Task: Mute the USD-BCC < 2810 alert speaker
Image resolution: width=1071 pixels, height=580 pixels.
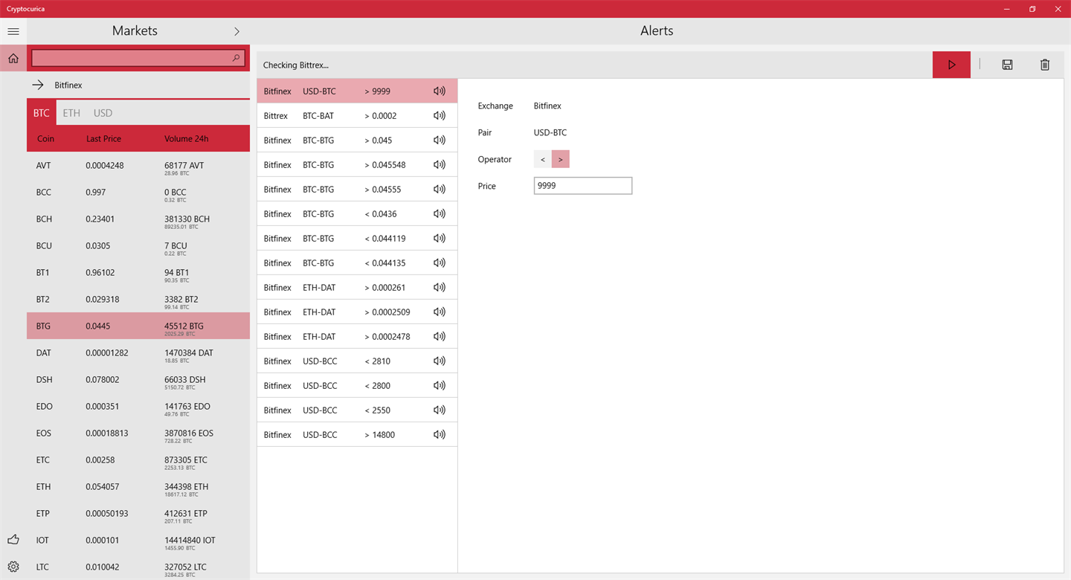Action: tap(440, 361)
